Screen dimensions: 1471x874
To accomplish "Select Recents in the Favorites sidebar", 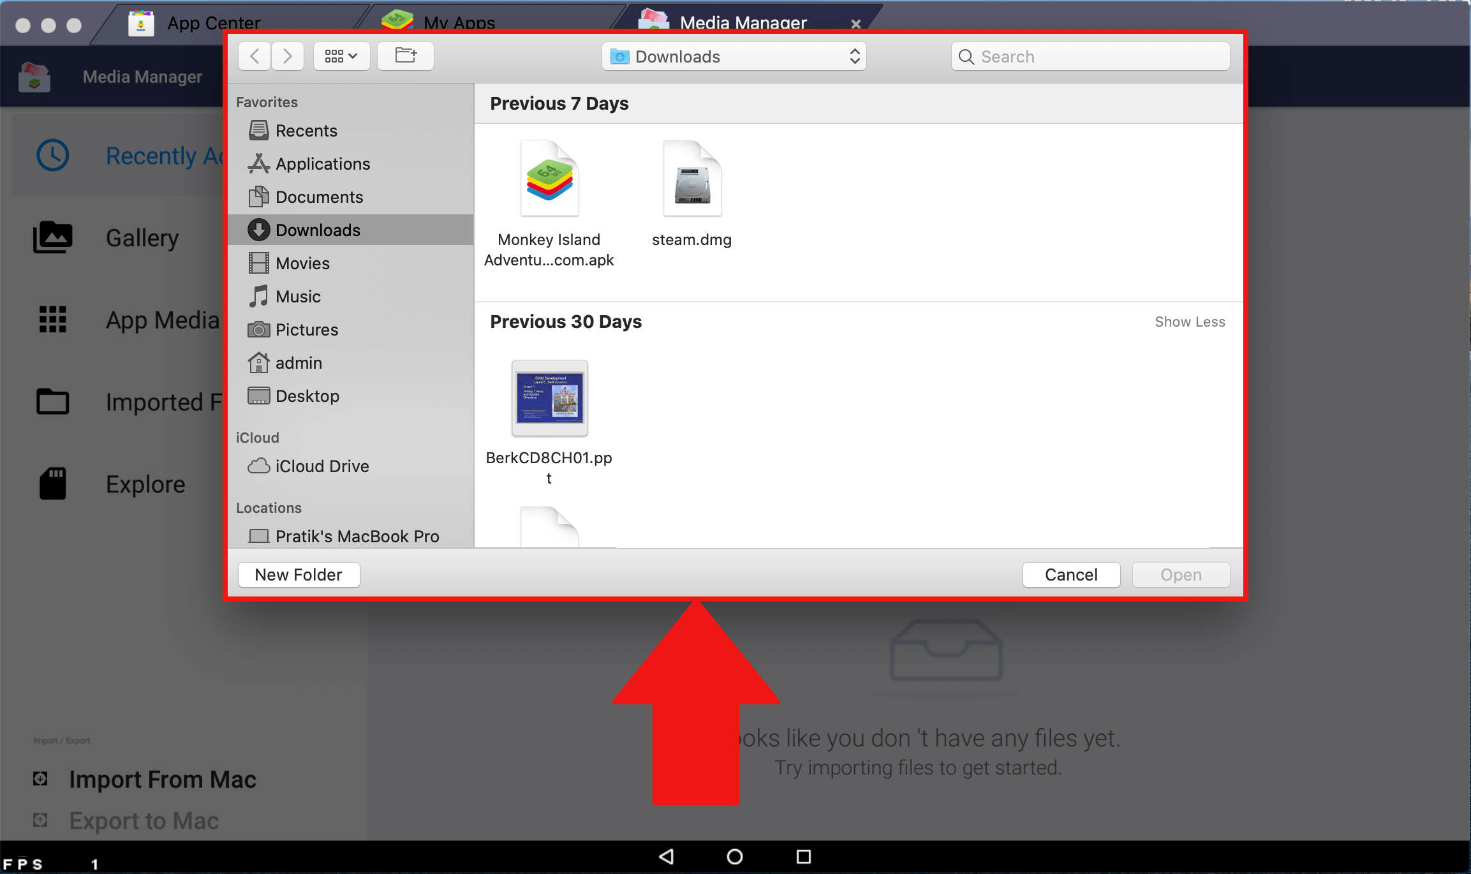I will tap(307, 130).
